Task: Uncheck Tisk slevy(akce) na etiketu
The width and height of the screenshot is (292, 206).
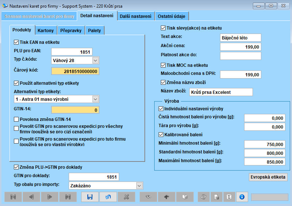Action: click(163, 28)
